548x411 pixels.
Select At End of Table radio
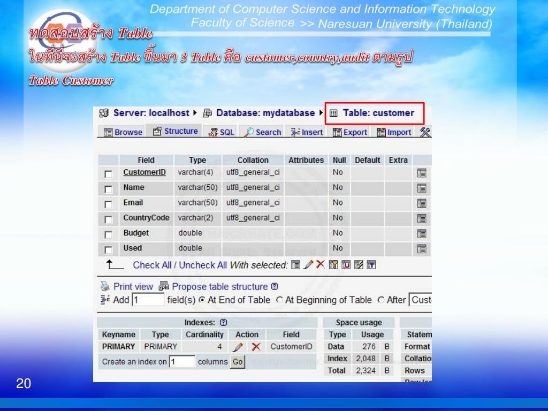pyautogui.click(x=202, y=300)
